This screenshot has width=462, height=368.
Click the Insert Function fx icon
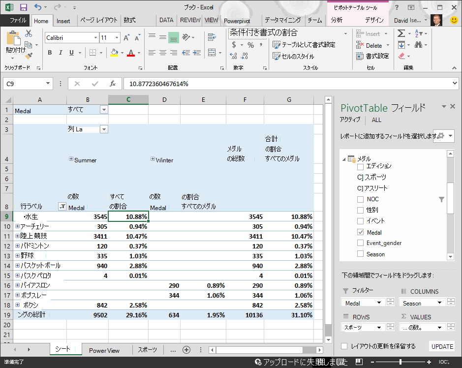[113, 84]
